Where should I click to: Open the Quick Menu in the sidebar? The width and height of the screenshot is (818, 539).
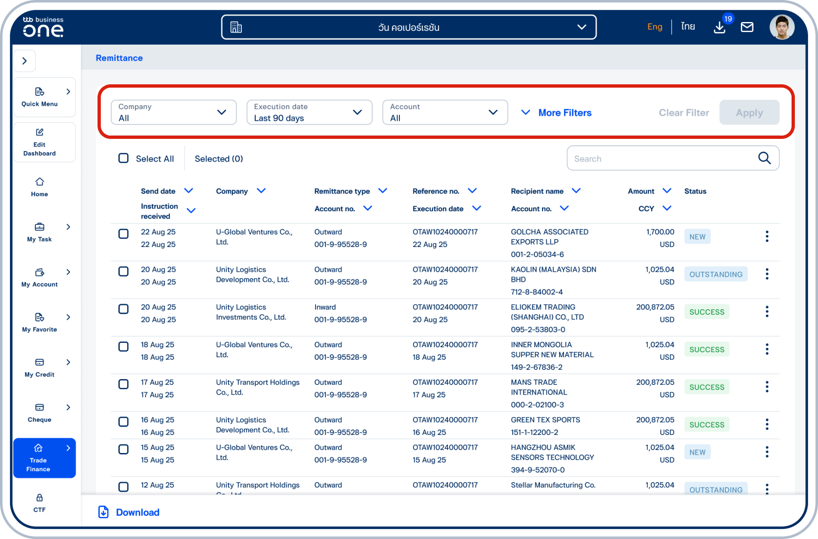tap(39, 97)
